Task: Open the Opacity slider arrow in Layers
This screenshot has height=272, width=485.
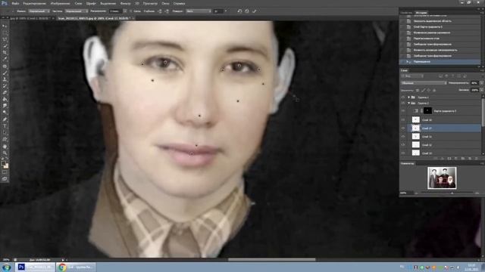Action: (481, 83)
